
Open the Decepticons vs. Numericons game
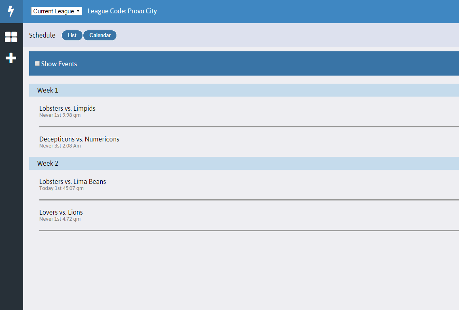tap(79, 139)
